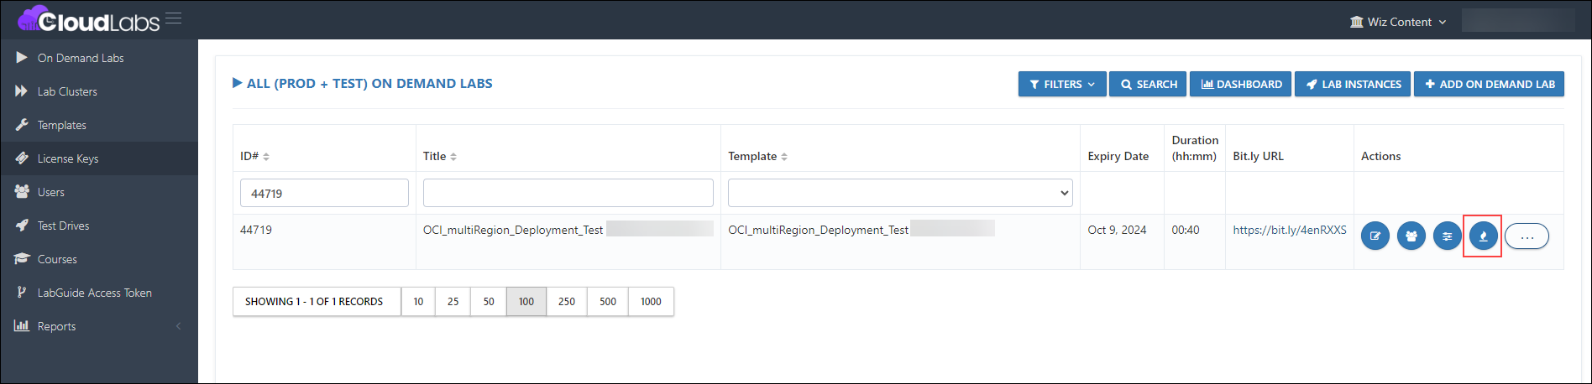This screenshot has height=384, width=1592.
Task: Click the settings sliders action icon
Action: tap(1447, 236)
